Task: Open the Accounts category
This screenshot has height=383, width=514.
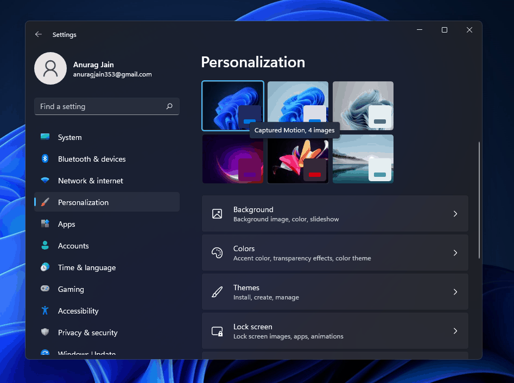Action: pyautogui.click(x=107, y=246)
